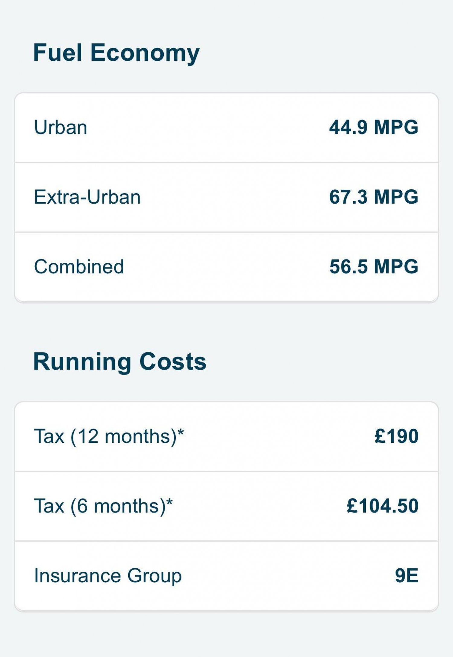Click the word Costs in the heading

tap(173, 362)
